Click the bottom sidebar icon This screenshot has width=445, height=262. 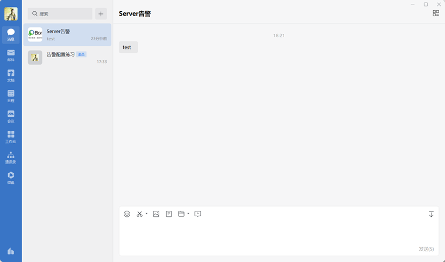[x=11, y=251]
